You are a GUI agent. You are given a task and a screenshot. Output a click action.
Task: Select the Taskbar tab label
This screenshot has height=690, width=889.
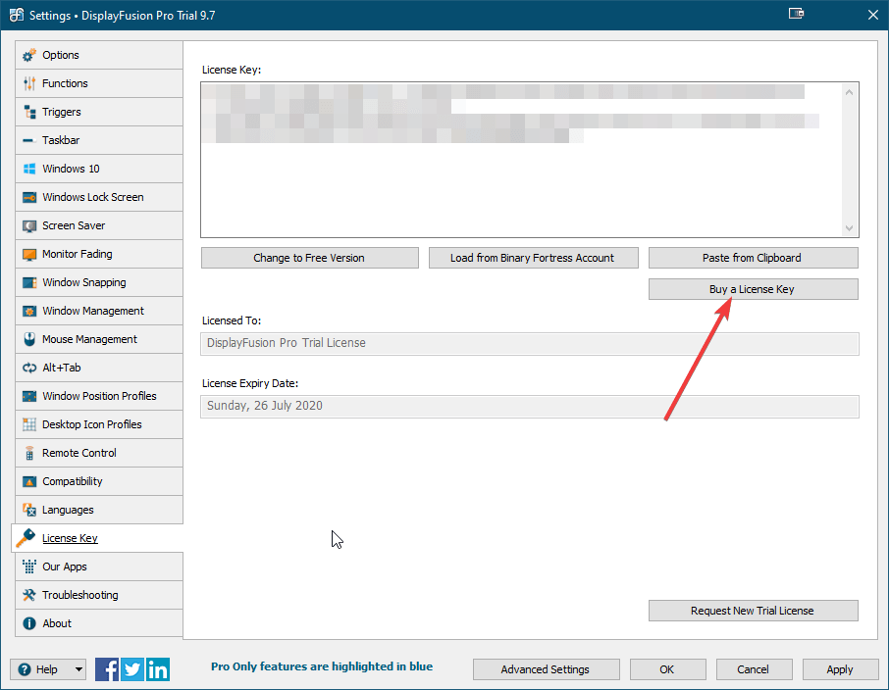61,140
